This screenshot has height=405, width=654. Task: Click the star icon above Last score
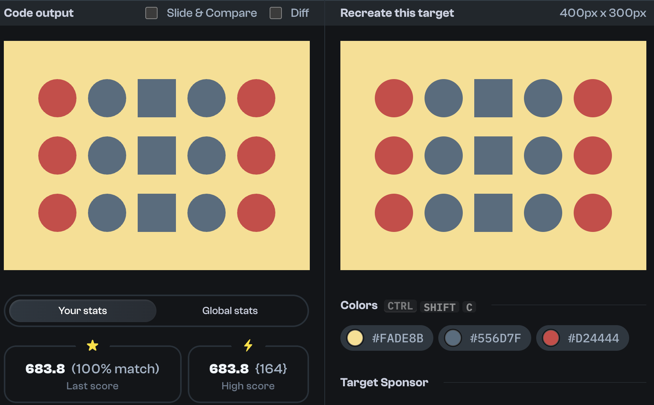click(92, 345)
